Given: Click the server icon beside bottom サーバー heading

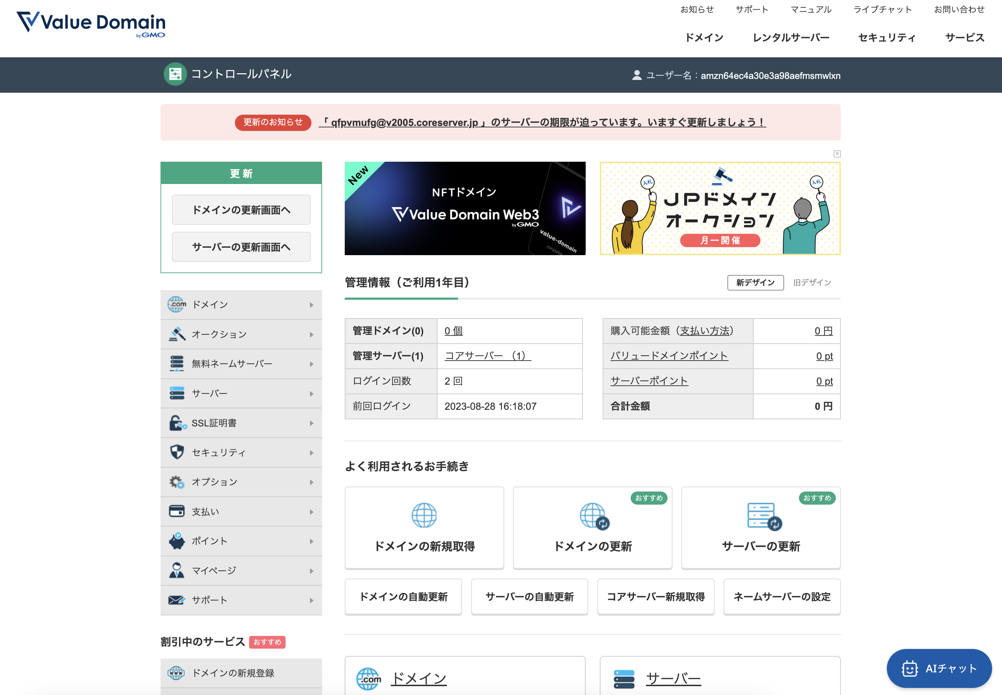Looking at the screenshot, I should pos(624,679).
